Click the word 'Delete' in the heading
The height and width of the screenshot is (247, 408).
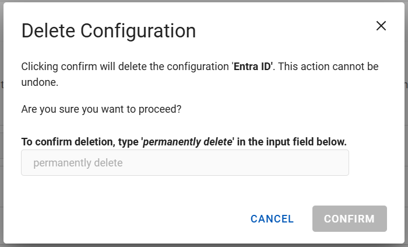tap(48, 31)
